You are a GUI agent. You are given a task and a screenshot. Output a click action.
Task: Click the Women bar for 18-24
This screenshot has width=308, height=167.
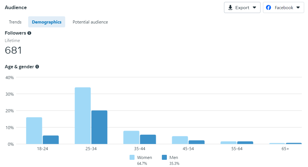click(34, 131)
